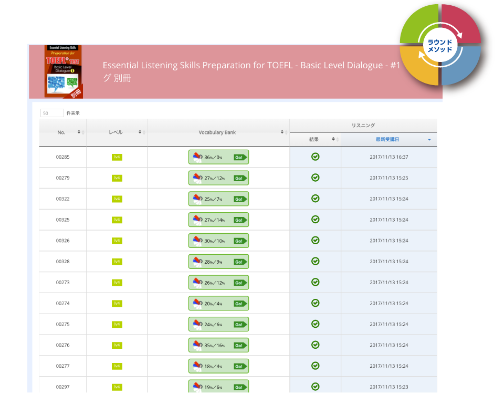Click listening result checkmark for 00275
This screenshot has width=504, height=395.
(x=316, y=324)
